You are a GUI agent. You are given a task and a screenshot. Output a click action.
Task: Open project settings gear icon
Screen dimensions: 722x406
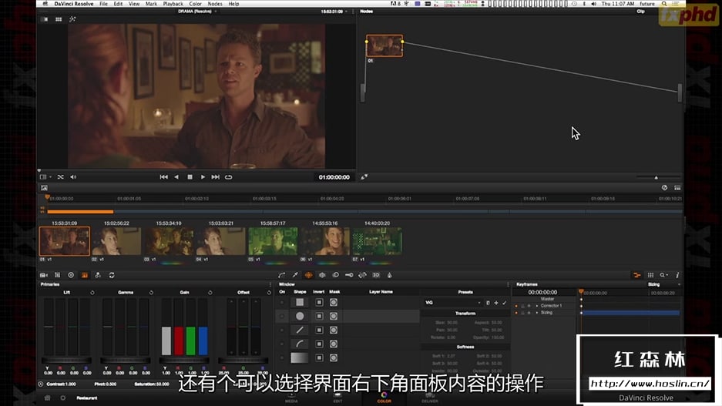(x=63, y=398)
